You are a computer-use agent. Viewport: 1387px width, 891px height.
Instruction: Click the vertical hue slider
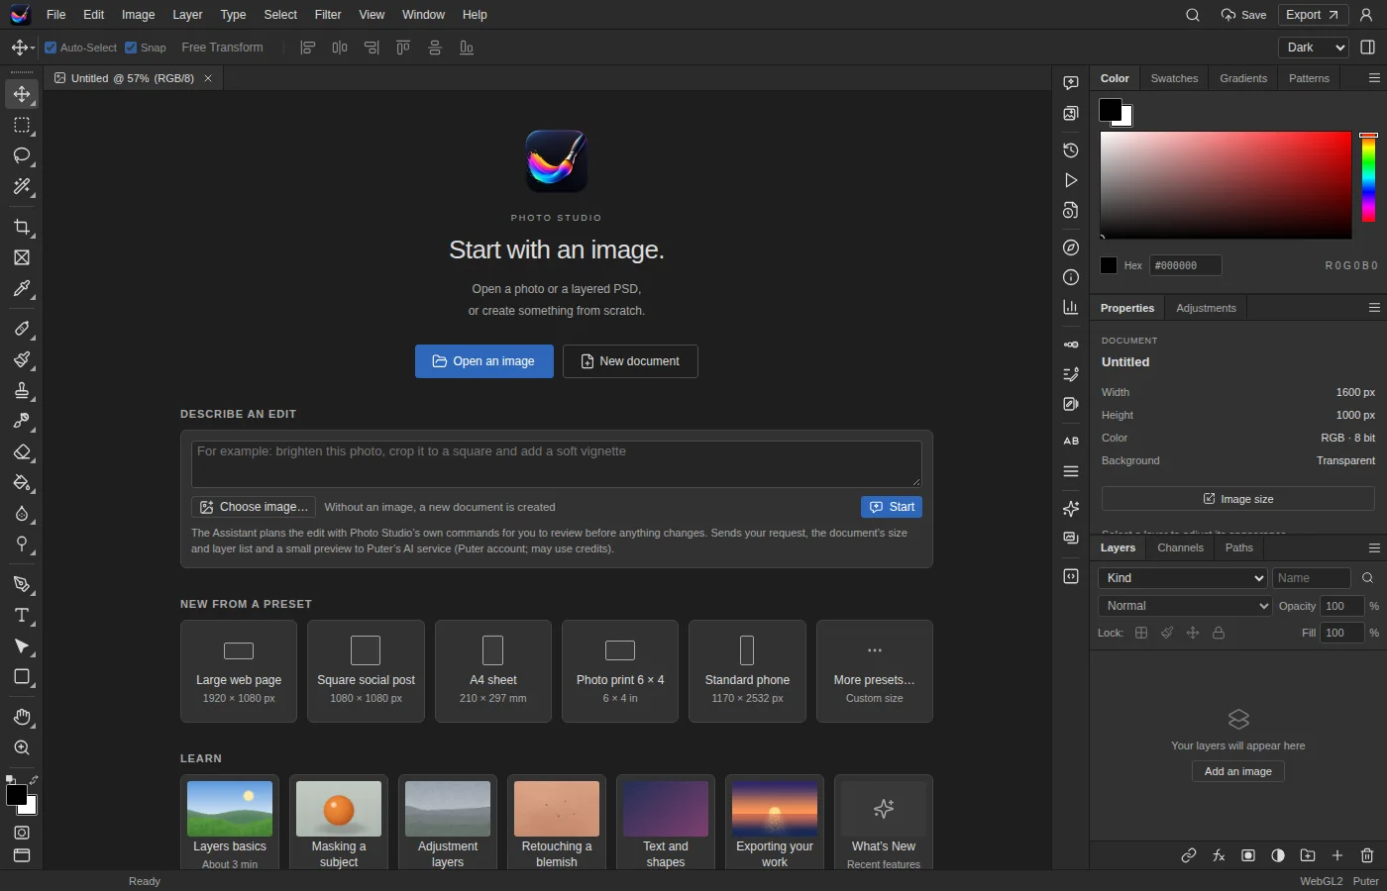[1368, 177]
